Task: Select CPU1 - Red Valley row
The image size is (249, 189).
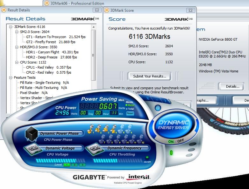Action: click(x=49, y=67)
